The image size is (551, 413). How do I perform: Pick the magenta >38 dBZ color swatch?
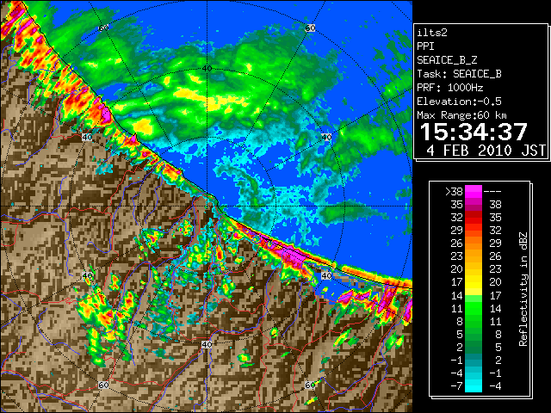pos(474,192)
